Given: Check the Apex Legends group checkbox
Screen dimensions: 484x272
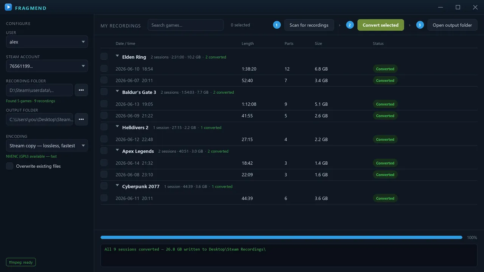Looking at the screenshot, I should coord(104,150).
